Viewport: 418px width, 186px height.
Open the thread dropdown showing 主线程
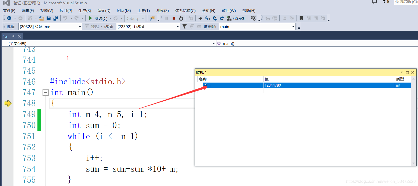pyautogui.click(x=148, y=26)
